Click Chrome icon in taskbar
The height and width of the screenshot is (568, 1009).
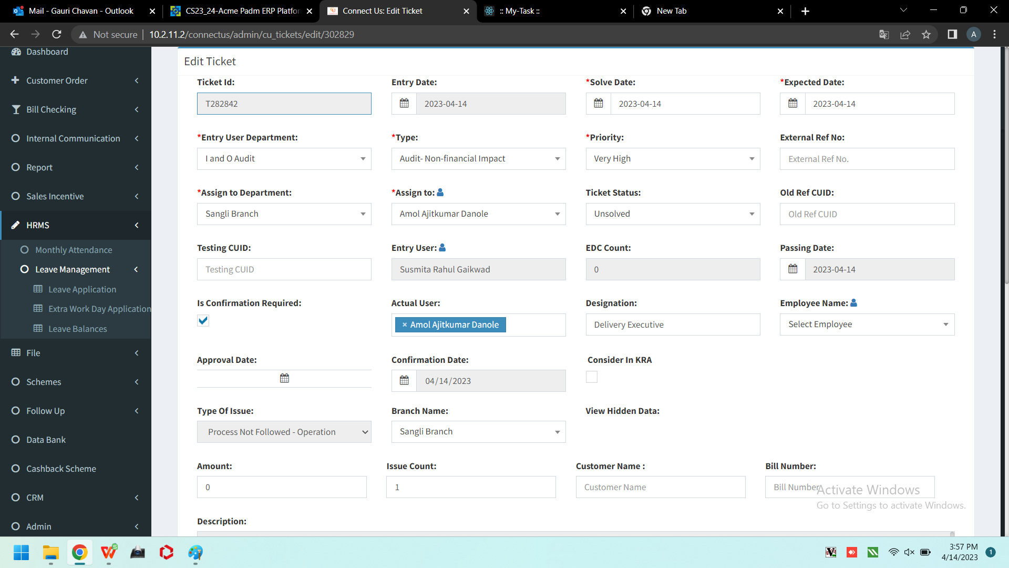pos(80,553)
